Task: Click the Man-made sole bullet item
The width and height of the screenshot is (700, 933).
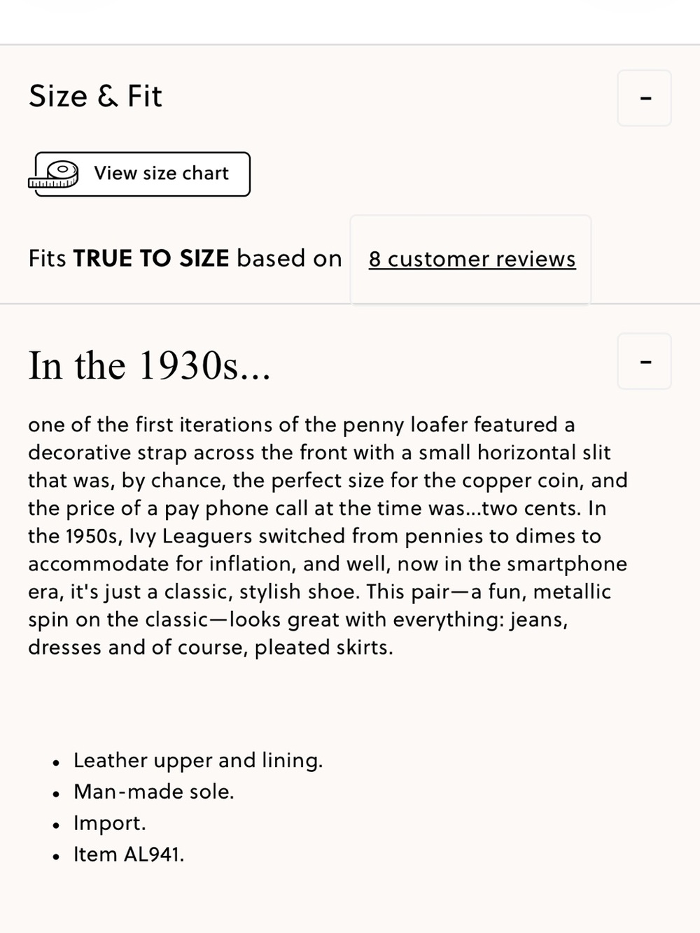Action: (154, 792)
